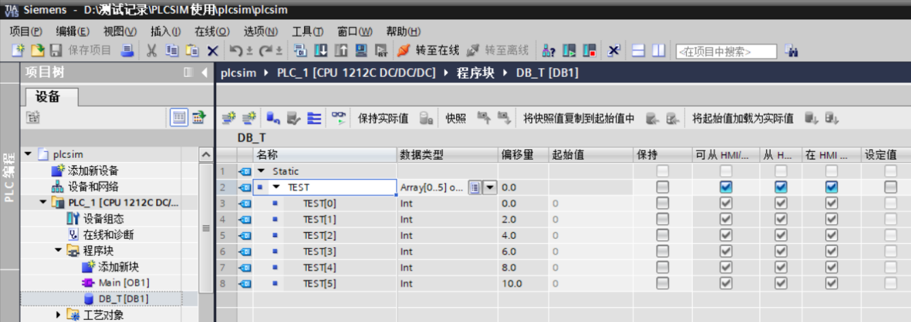Select the 设备 tab in project tree
This screenshot has height=322, width=911.
click(48, 97)
